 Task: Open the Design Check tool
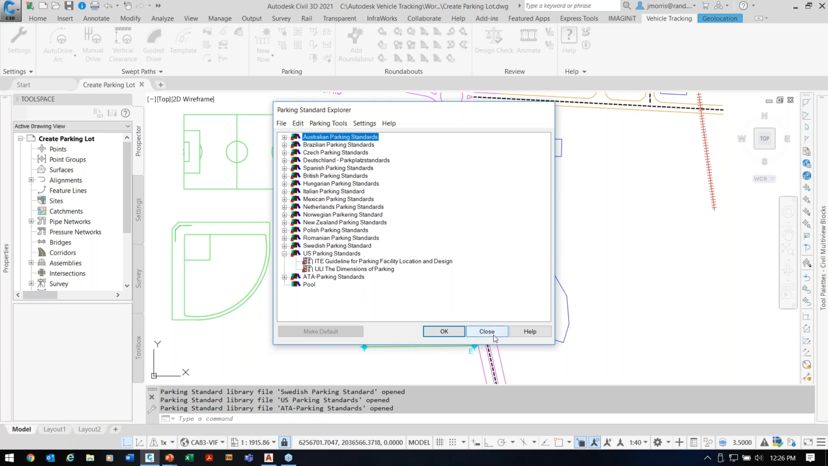pos(494,42)
